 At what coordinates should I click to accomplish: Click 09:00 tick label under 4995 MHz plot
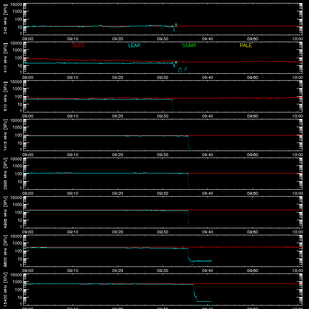tap(28, 232)
